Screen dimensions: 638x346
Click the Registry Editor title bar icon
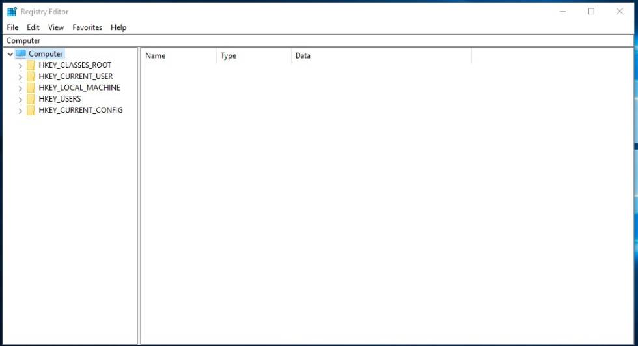click(x=12, y=12)
